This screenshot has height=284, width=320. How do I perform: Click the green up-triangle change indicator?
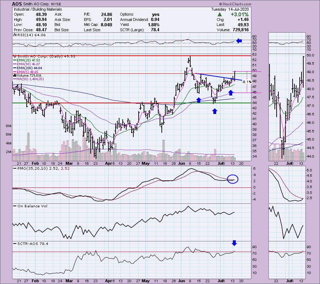(220, 15)
